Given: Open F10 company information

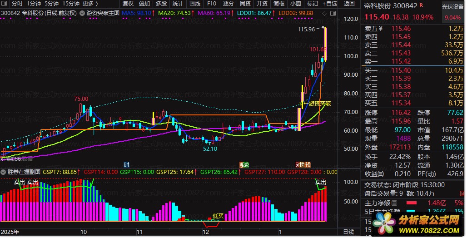Looking at the screenshot, I should pos(211,4).
